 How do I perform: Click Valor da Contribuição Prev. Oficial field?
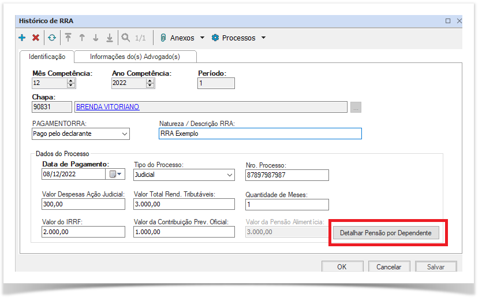184,232
